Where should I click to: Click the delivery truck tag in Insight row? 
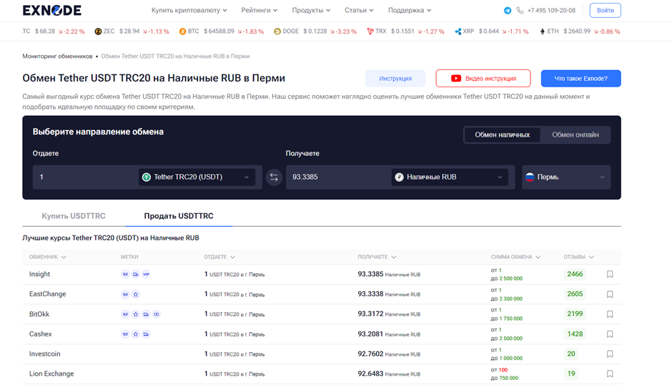pos(135,274)
